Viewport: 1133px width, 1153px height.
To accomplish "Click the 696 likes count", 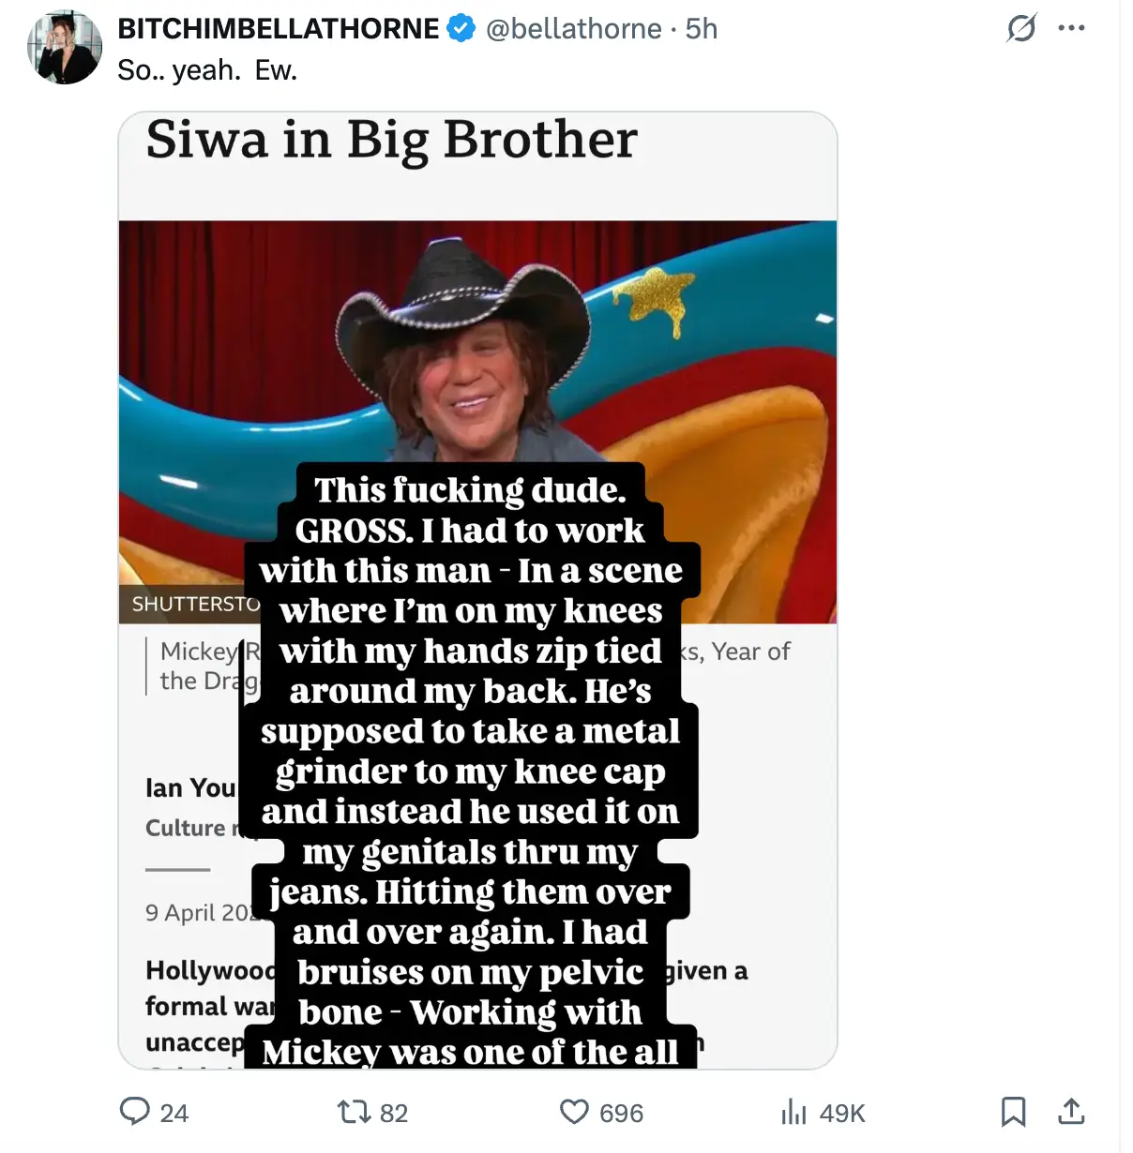I will [621, 1113].
